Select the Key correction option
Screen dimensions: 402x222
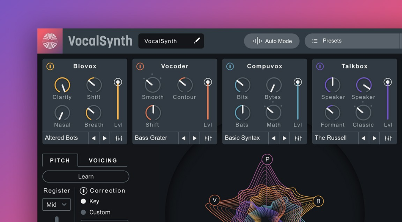tap(83, 201)
